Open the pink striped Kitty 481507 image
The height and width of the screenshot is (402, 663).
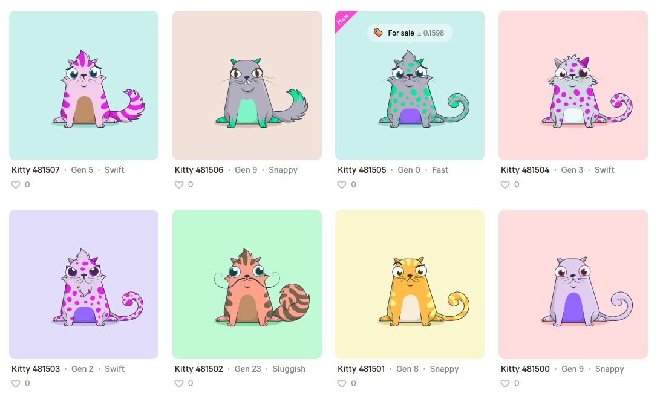point(83,85)
